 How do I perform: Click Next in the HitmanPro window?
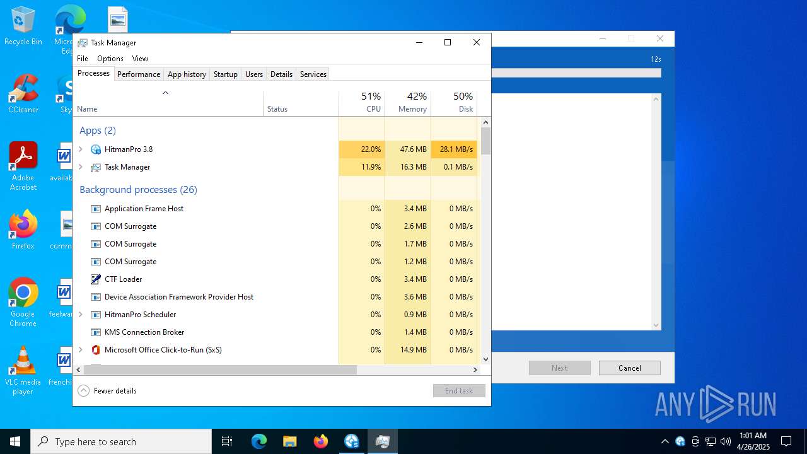coord(560,368)
